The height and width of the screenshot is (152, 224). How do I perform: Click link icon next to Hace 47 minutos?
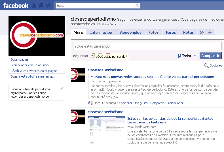90,103
